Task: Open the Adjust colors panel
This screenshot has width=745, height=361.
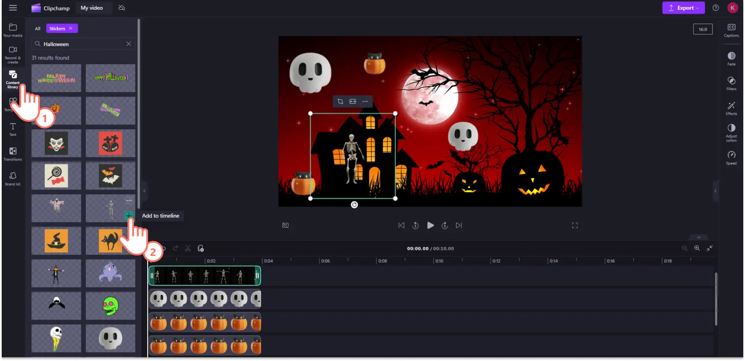Action: 731,132
